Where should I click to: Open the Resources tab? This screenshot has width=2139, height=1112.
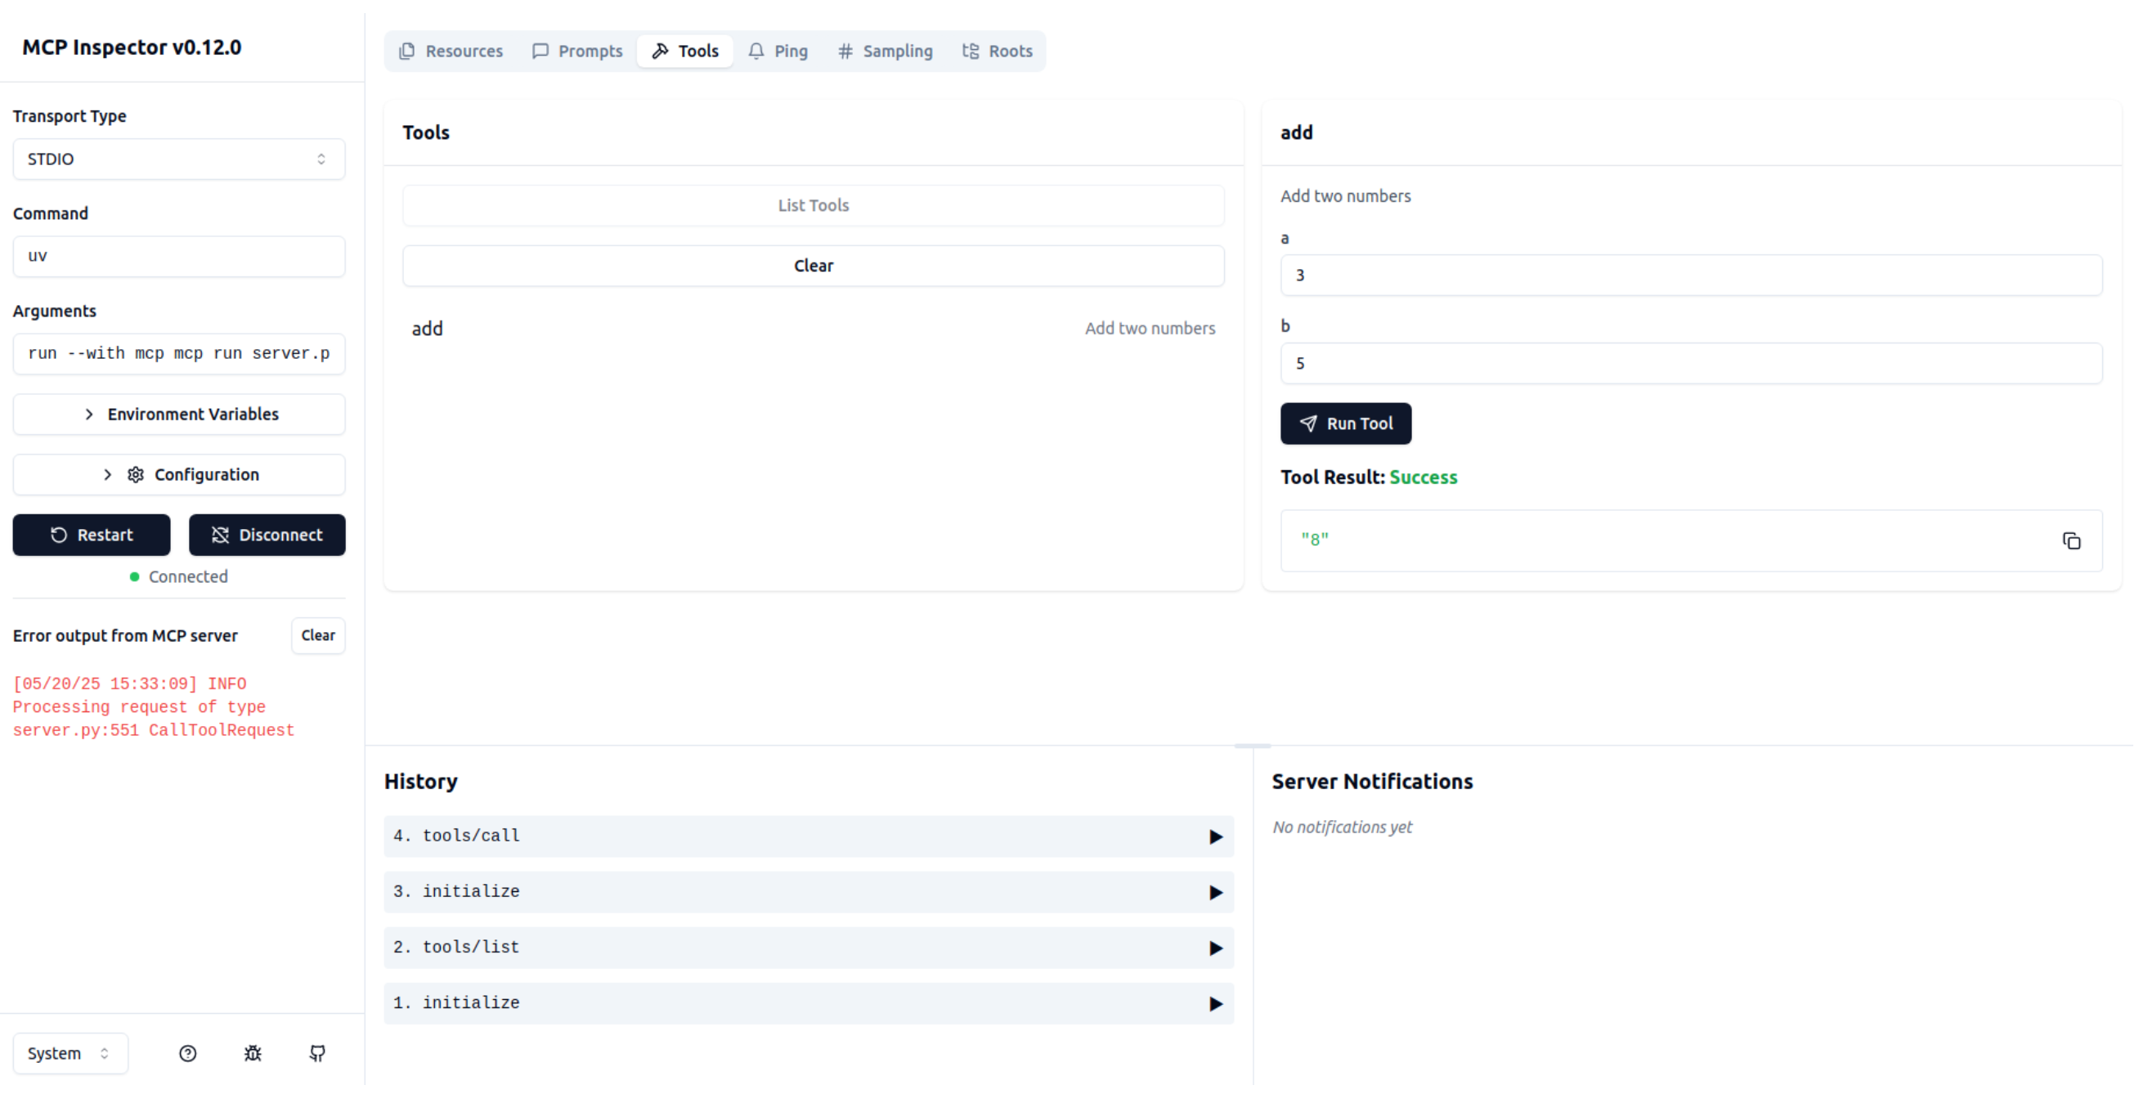[x=451, y=52]
